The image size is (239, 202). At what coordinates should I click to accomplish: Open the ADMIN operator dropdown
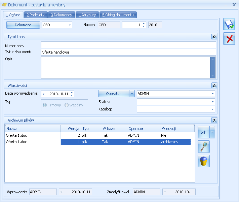point(212,94)
